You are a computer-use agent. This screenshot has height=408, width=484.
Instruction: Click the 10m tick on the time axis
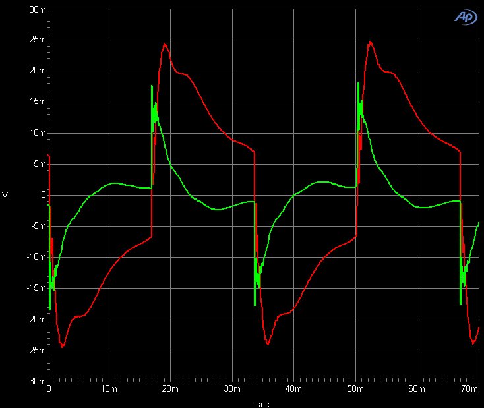[x=109, y=390]
